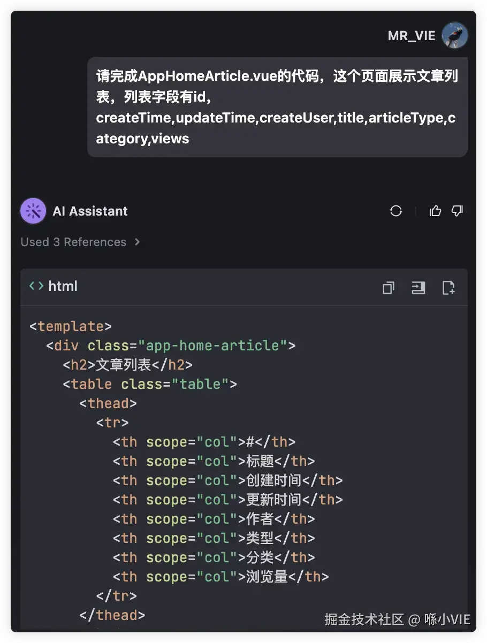Click the 文章列表 h2 heading line

pyautogui.click(x=127, y=365)
